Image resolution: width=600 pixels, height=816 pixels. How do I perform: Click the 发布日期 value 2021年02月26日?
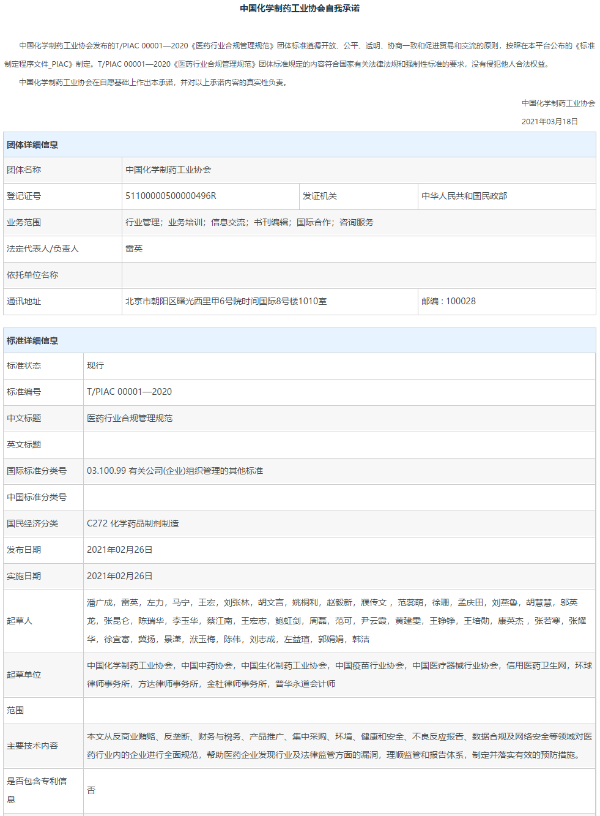tap(119, 550)
